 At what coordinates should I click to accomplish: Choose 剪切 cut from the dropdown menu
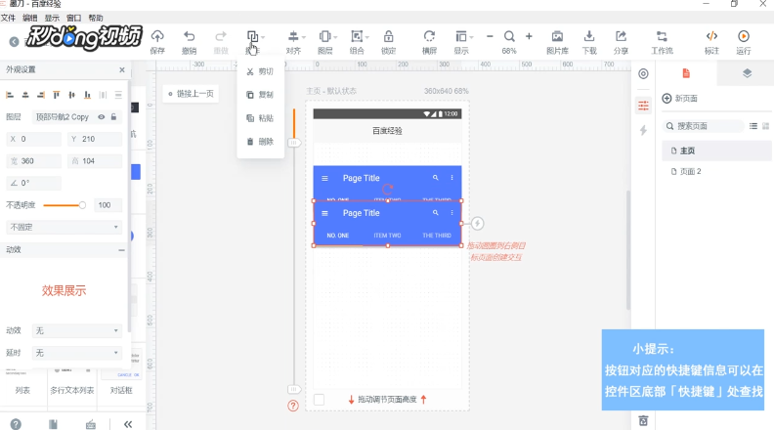[x=260, y=71]
